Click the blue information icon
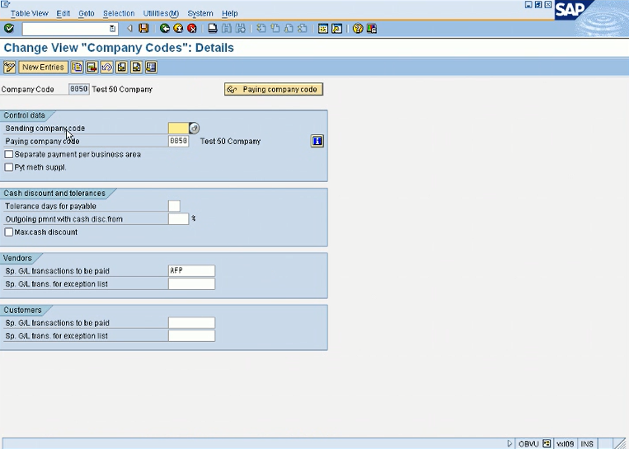This screenshot has width=629, height=449. tap(317, 141)
